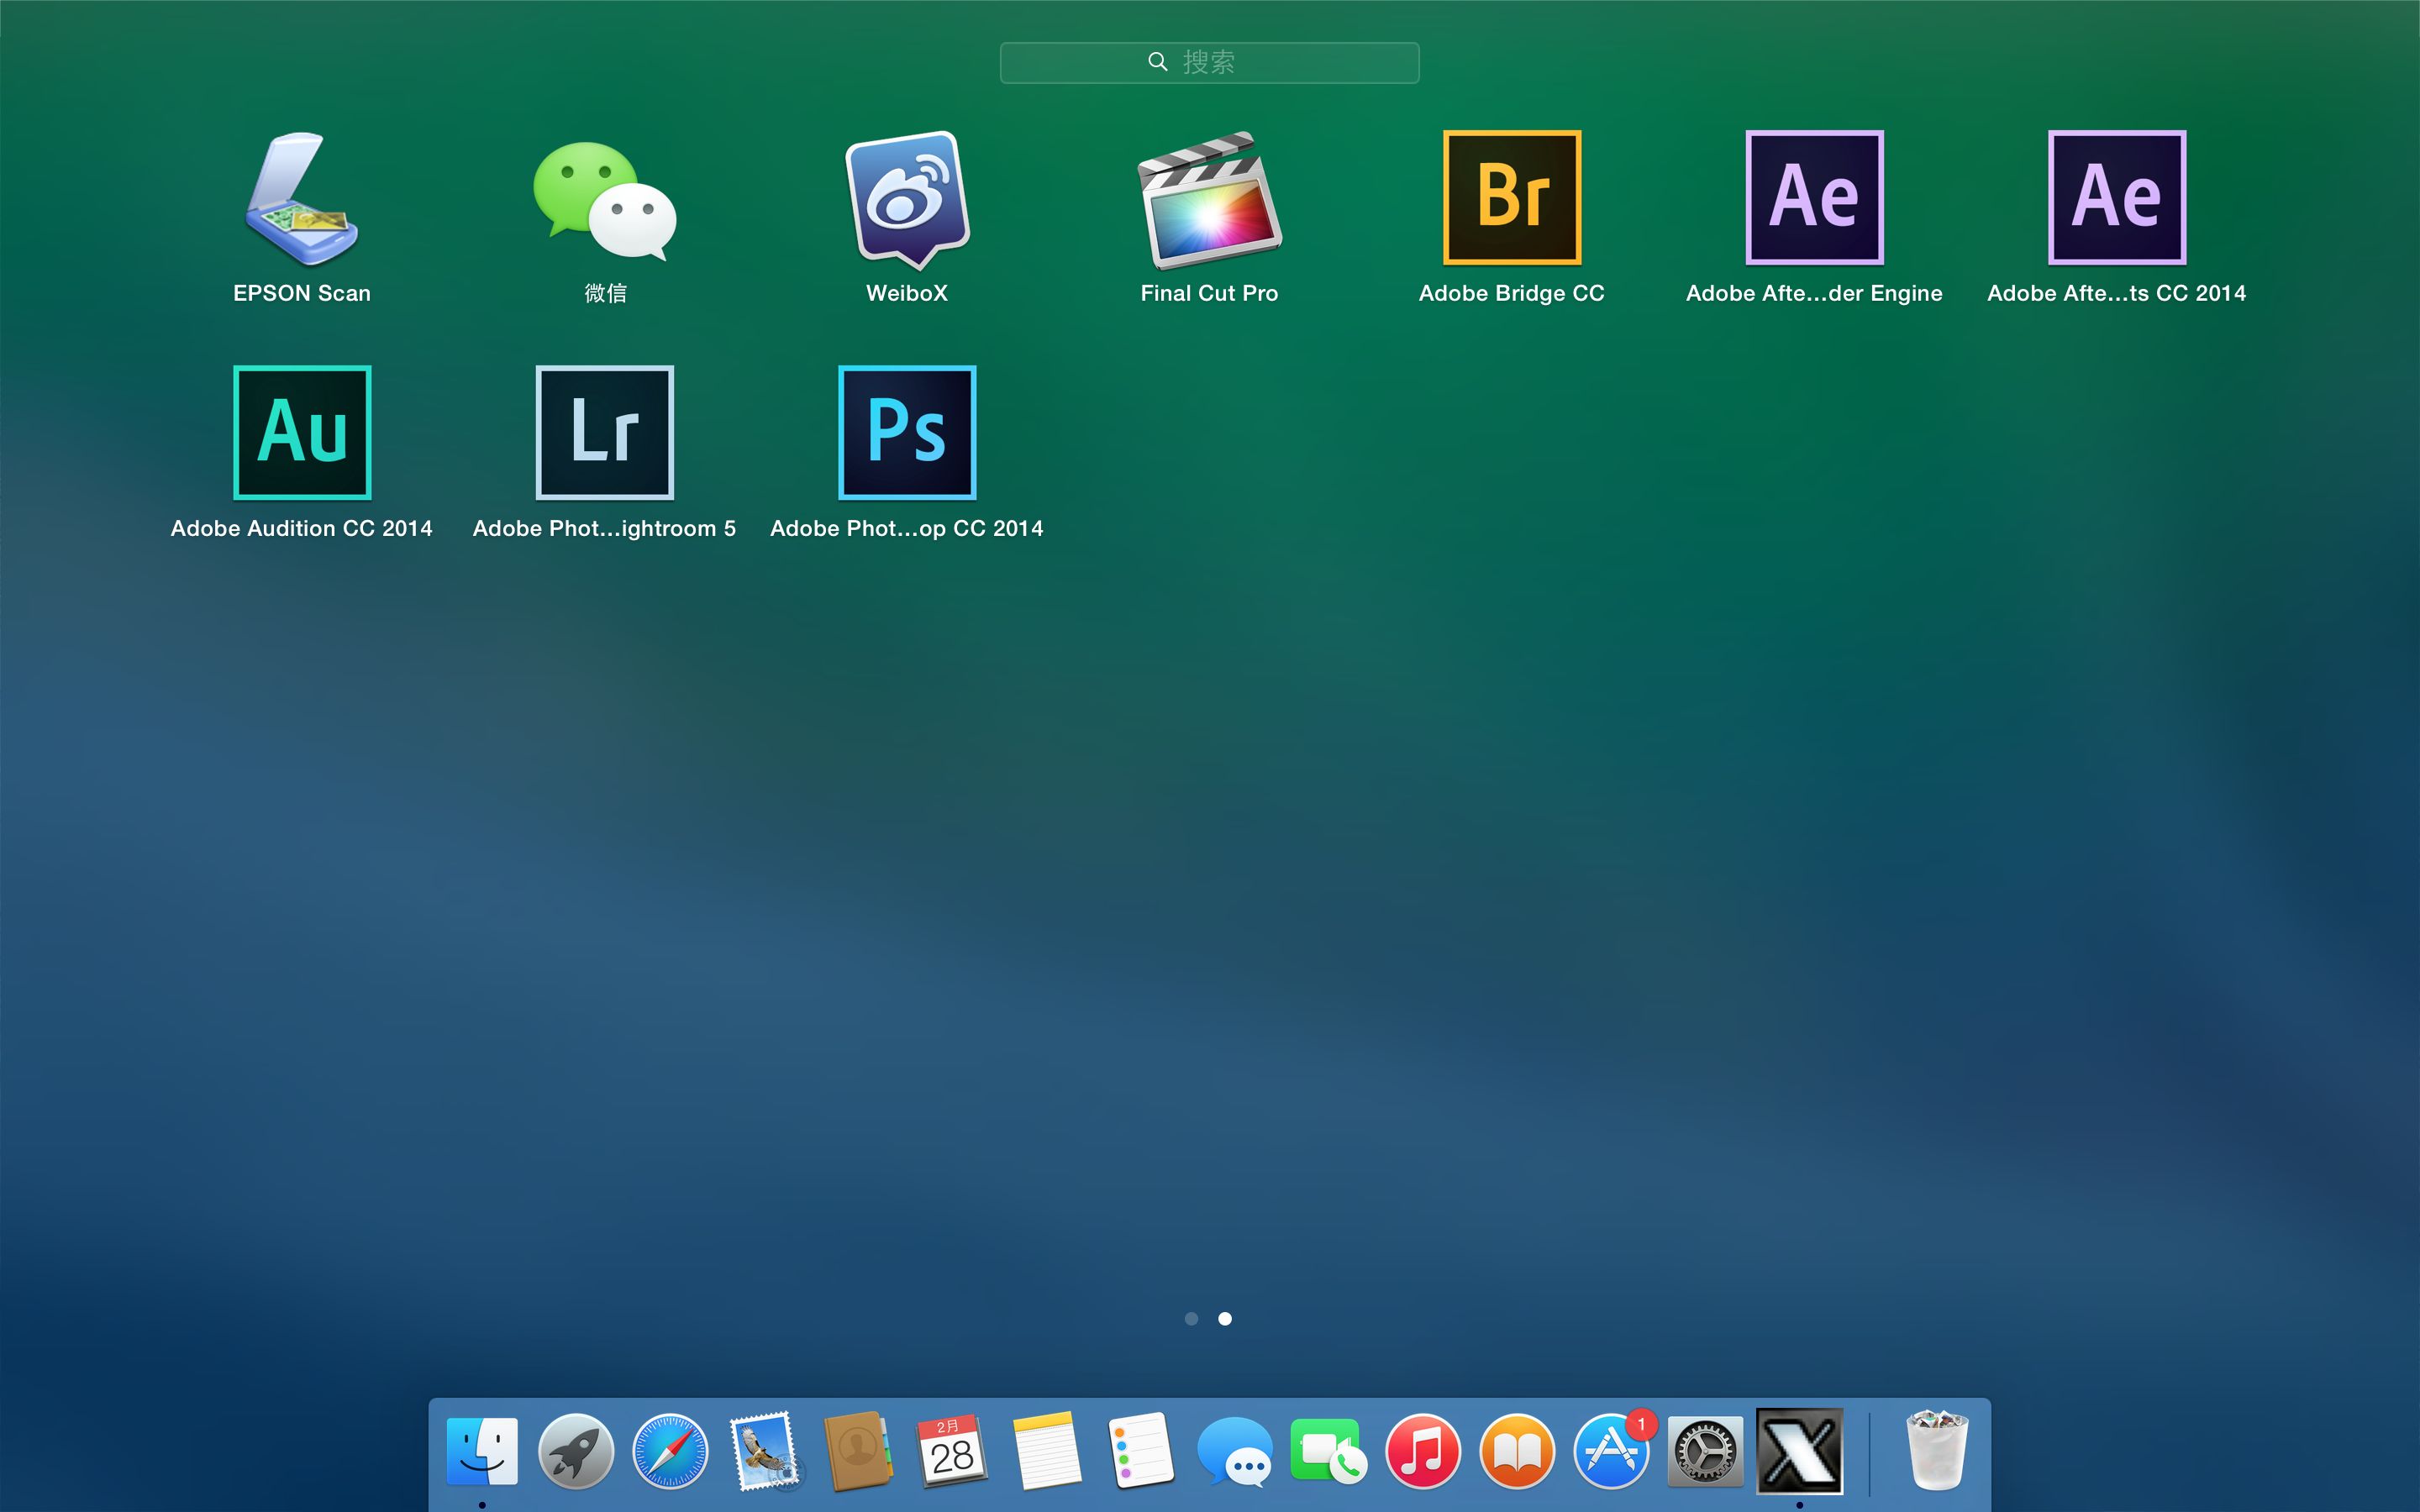The height and width of the screenshot is (1512, 2420).
Task: Open Adobe After Effects CC 2014
Action: point(2117,198)
